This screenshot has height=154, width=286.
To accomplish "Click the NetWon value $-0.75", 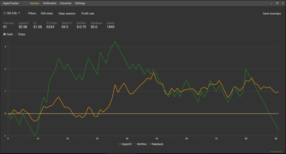I will point(81,27).
